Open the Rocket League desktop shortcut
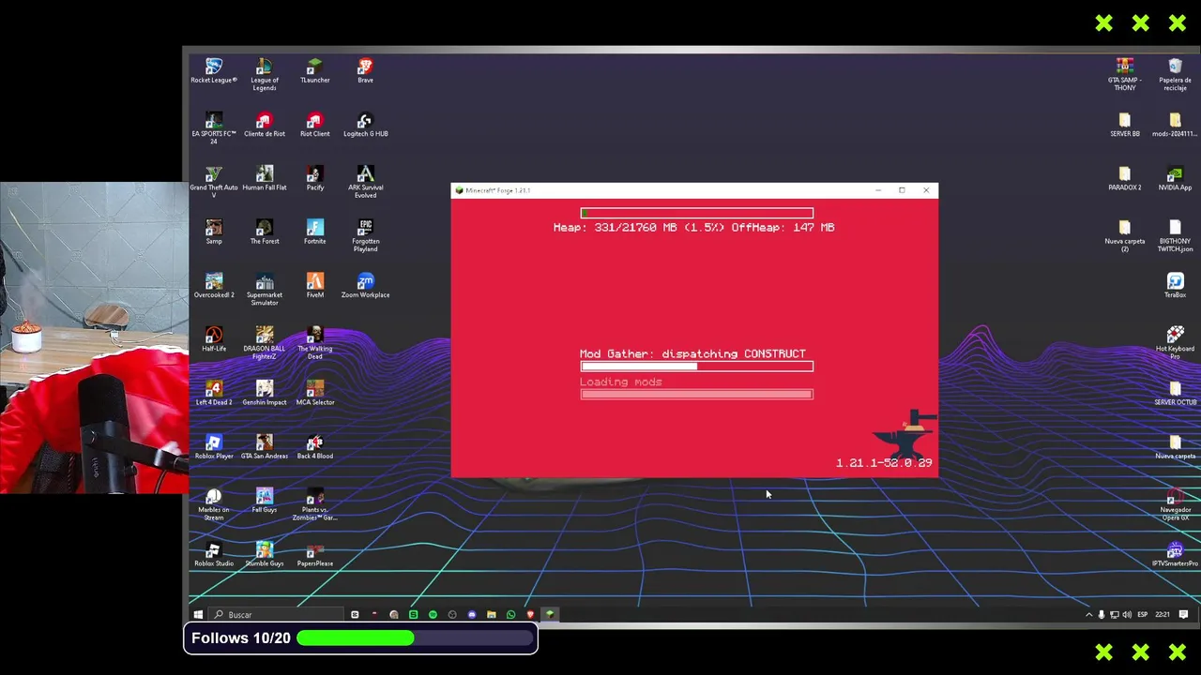Screen dimensions: 1201x675 coord(214,71)
